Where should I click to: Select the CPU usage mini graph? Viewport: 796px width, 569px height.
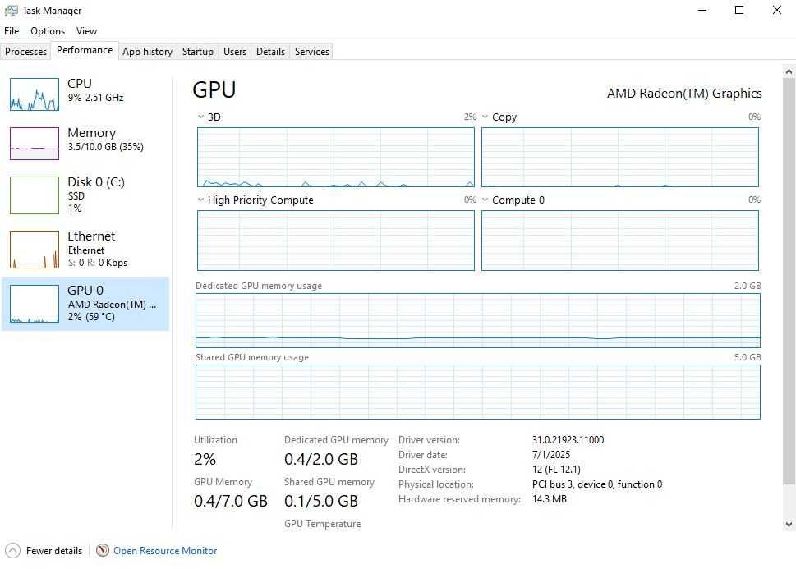pyautogui.click(x=35, y=94)
